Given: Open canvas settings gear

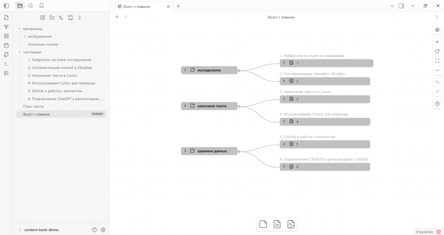Looking at the screenshot, I should click(437, 30).
